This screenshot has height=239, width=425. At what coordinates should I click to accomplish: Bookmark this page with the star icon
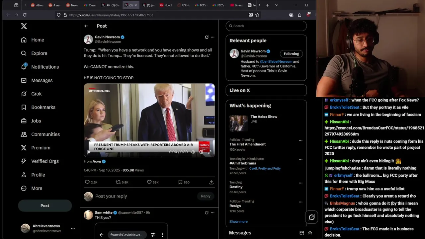pyautogui.click(x=257, y=15)
